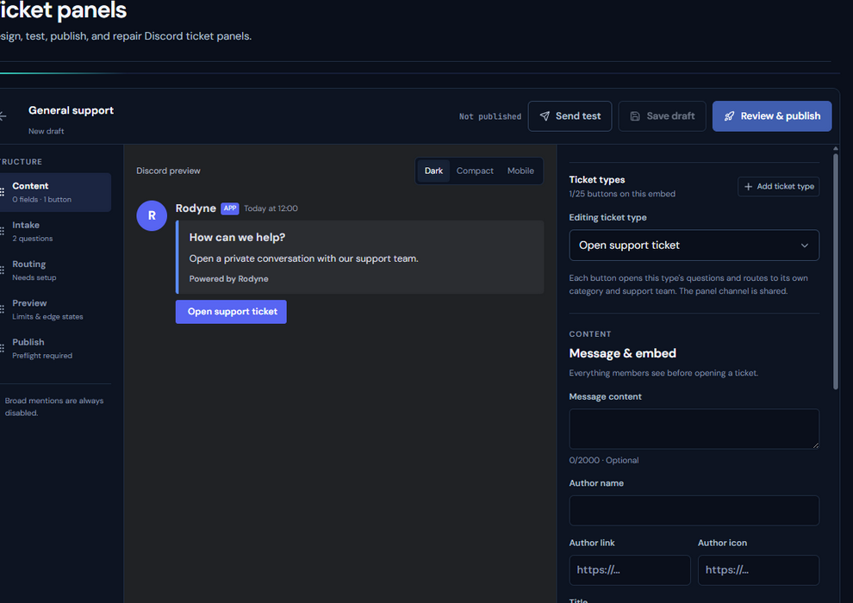Open the Content structure step
This screenshot has height=603, width=853.
pos(55,192)
